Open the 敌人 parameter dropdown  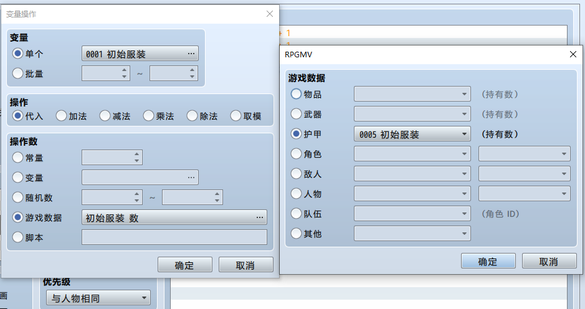point(524,174)
